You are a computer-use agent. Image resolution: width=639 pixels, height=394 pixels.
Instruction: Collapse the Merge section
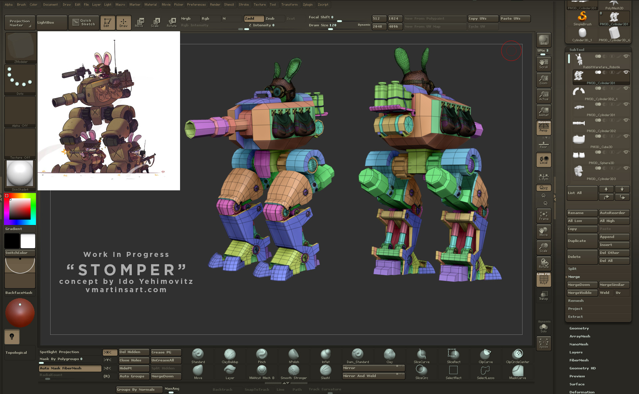tap(574, 277)
